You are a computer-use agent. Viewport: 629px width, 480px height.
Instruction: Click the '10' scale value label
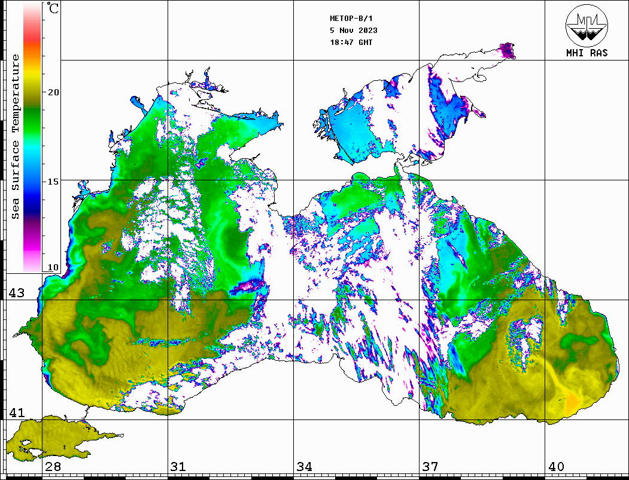[x=53, y=267]
